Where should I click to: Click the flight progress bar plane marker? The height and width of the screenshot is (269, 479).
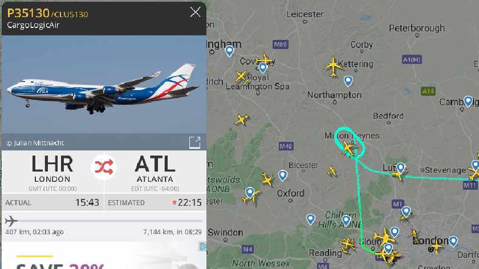(x=11, y=221)
